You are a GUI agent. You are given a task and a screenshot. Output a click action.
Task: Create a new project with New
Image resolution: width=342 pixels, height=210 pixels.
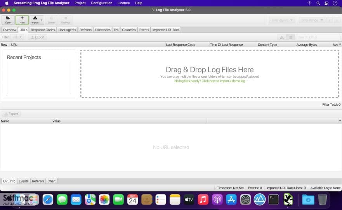click(x=22, y=20)
